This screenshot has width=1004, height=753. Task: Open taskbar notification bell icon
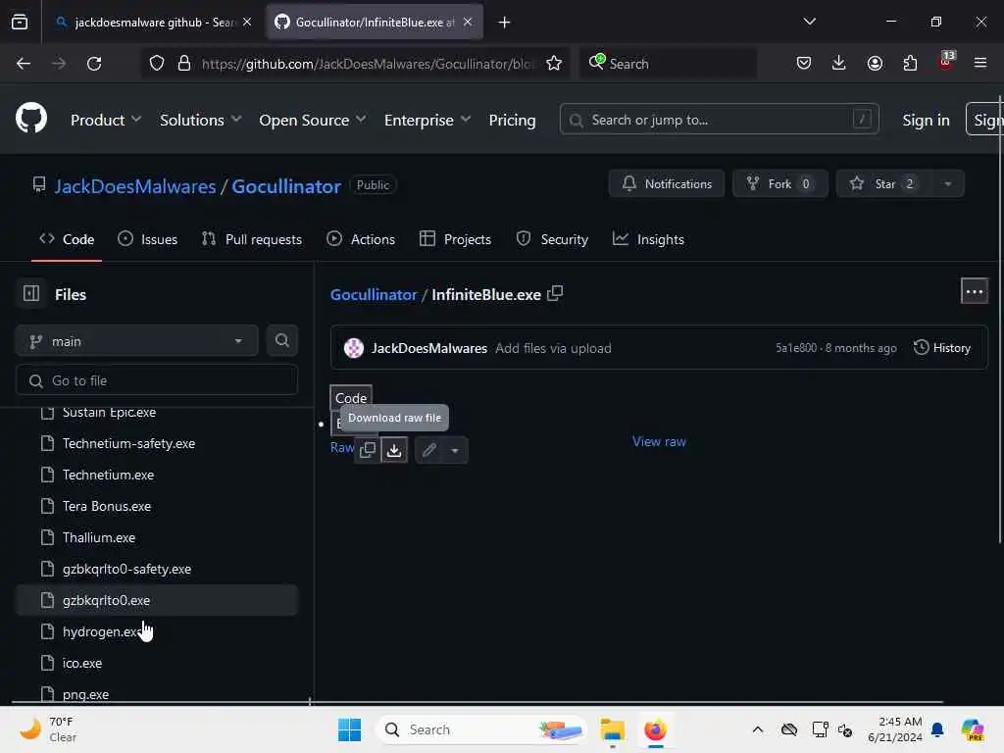tap(937, 729)
